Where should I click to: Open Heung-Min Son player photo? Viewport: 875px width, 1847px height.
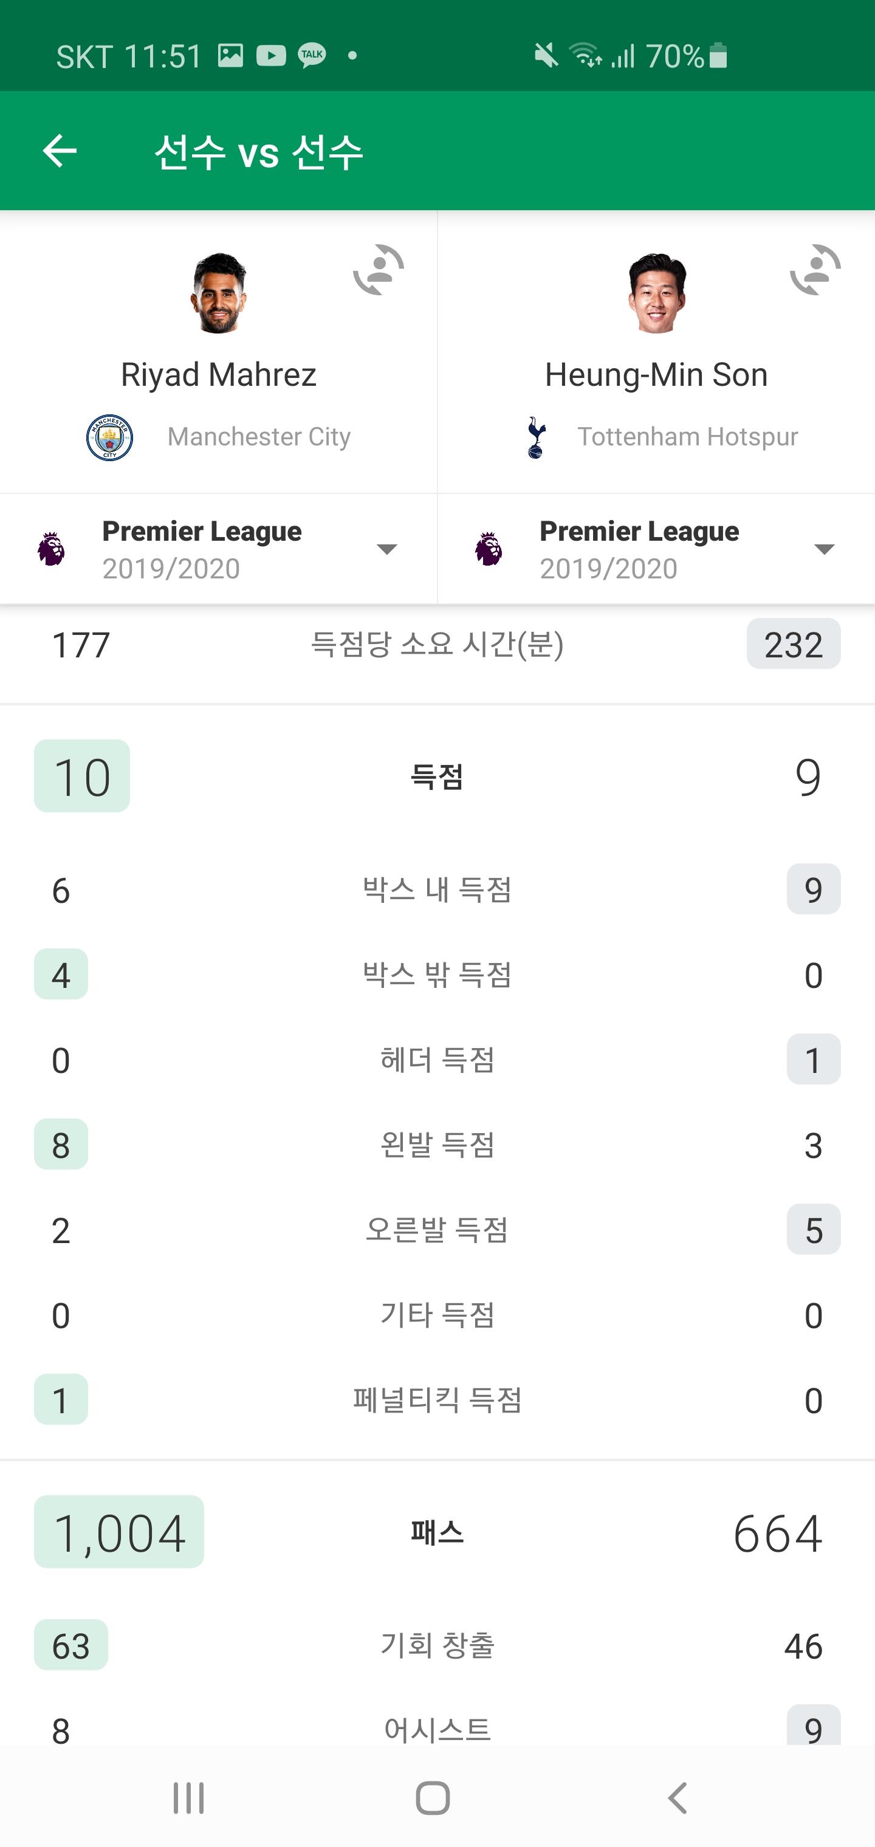pyautogui.click(x=656, y=292)
